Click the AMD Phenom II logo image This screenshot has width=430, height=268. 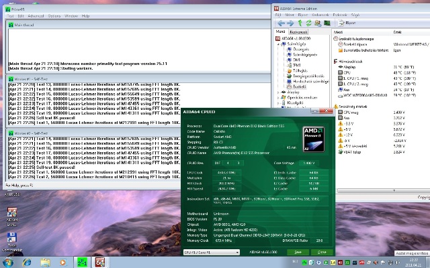(x=314, y=139)
